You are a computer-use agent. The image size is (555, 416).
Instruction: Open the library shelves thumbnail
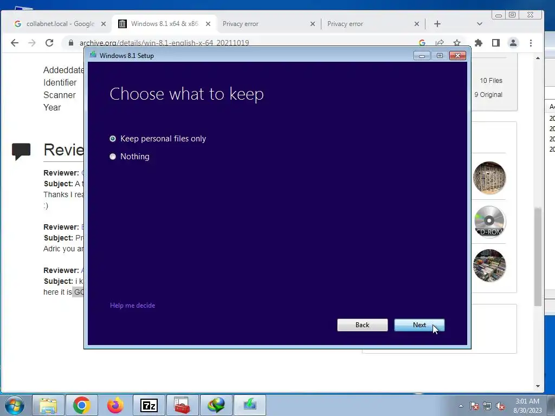pyautogui.click(x=489, y=178)
